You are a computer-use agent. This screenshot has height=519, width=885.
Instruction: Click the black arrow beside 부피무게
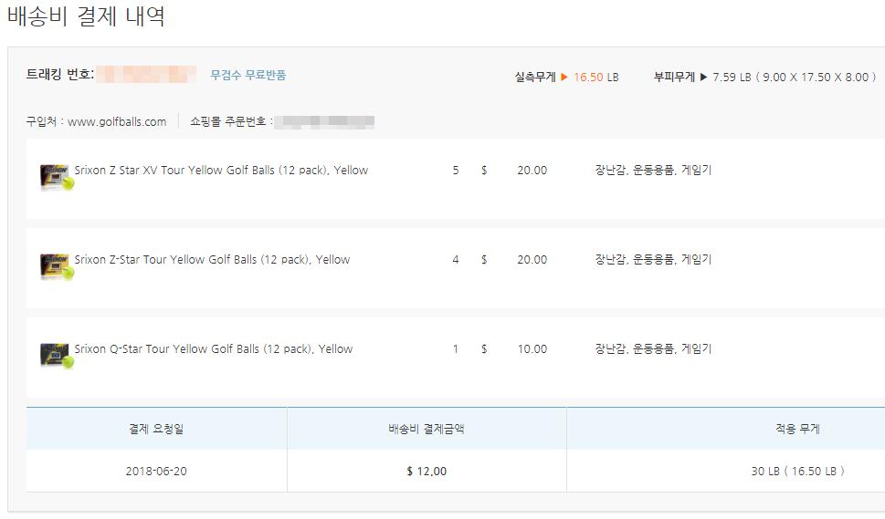(x=703, y=78)
